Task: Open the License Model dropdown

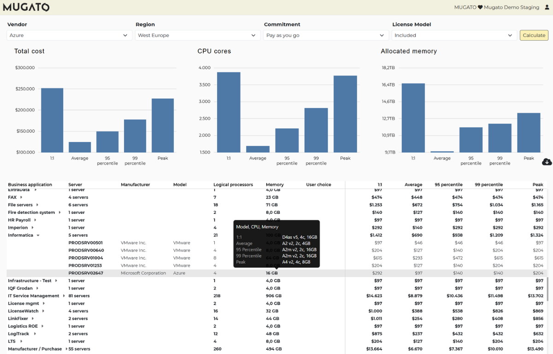Action: [x=454, y=35]
